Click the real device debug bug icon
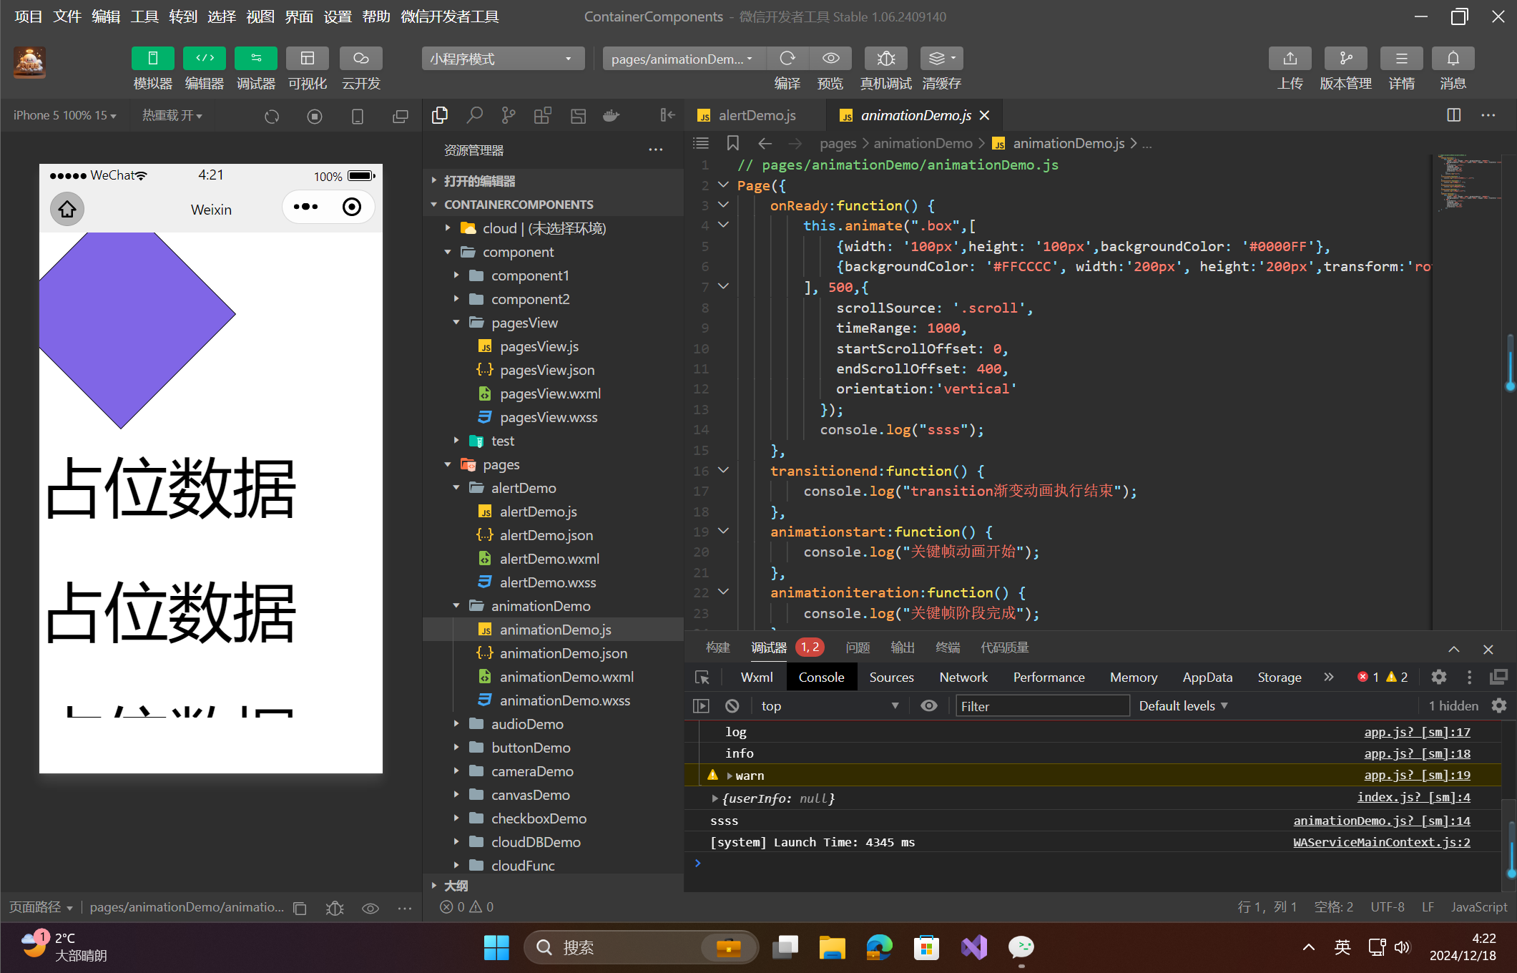Image resolution: width=1517 pixels, height=973 pixels. tap(885, 59)
